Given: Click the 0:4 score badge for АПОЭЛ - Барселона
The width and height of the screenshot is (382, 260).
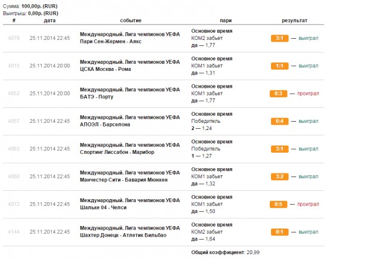Looking at the screenshot, I should 279,121.
